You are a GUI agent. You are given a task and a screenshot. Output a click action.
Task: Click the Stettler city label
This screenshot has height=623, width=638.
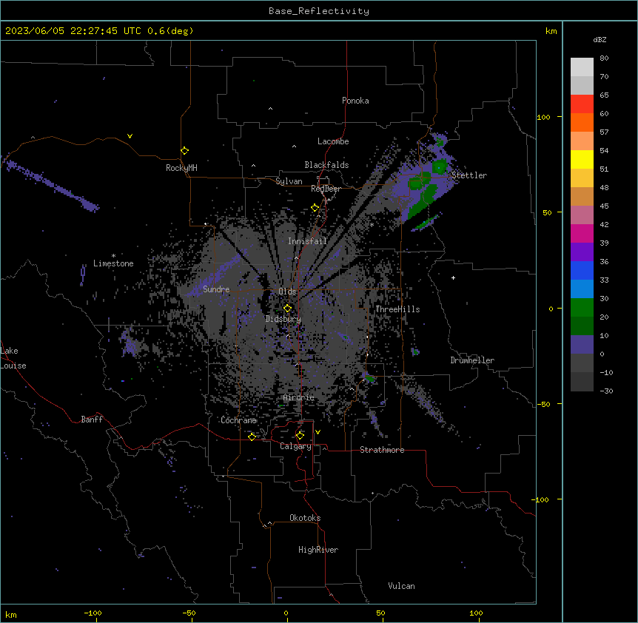[x=469, y=175]
